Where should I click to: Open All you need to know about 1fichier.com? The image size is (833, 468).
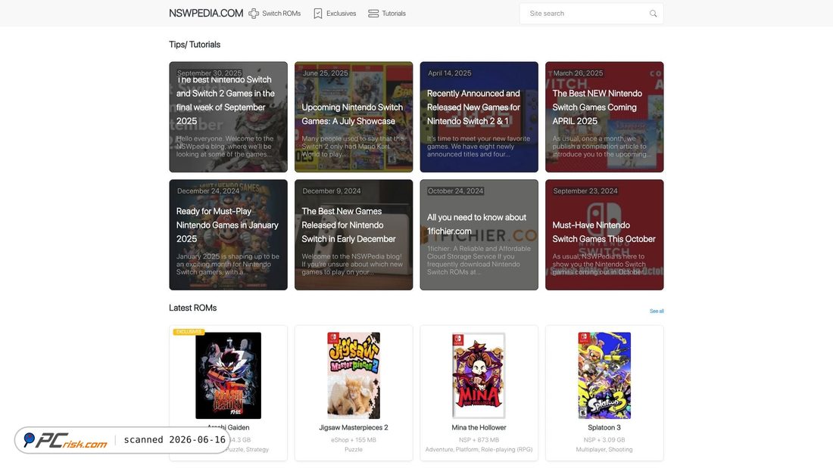click(479, 234)
